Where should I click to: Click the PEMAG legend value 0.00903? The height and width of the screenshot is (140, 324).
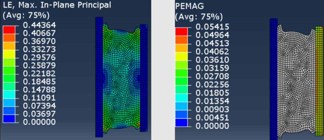pyautogui.click(x=212, y=109)
